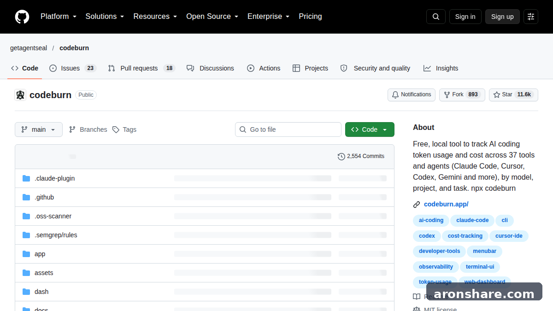The height and width of the screenshot is (311, 553).
Task: Open the Insights tab
Action: (441, 68)
